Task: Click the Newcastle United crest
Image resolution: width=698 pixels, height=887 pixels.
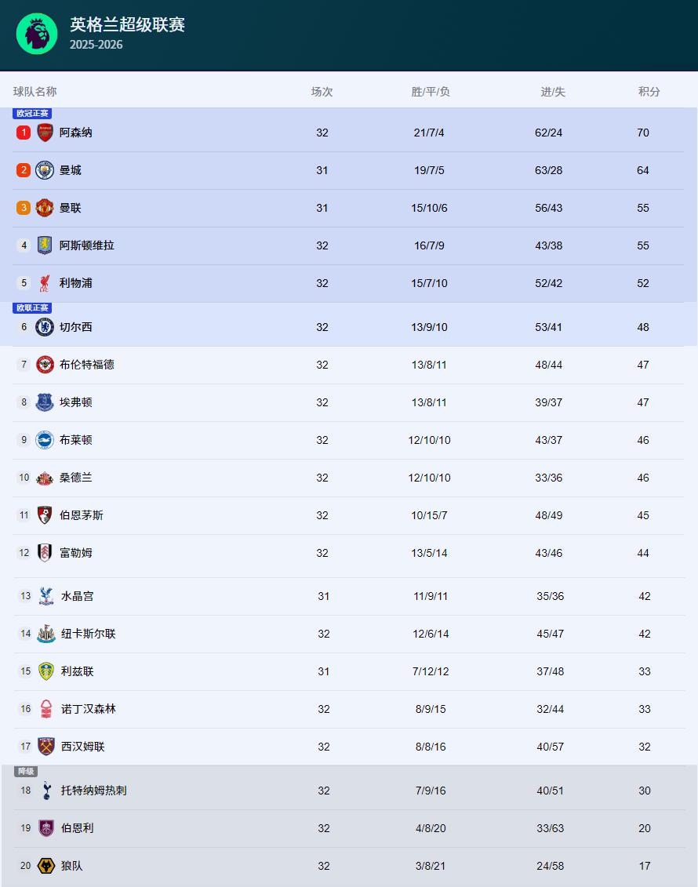Action: [x=46, y=634]
